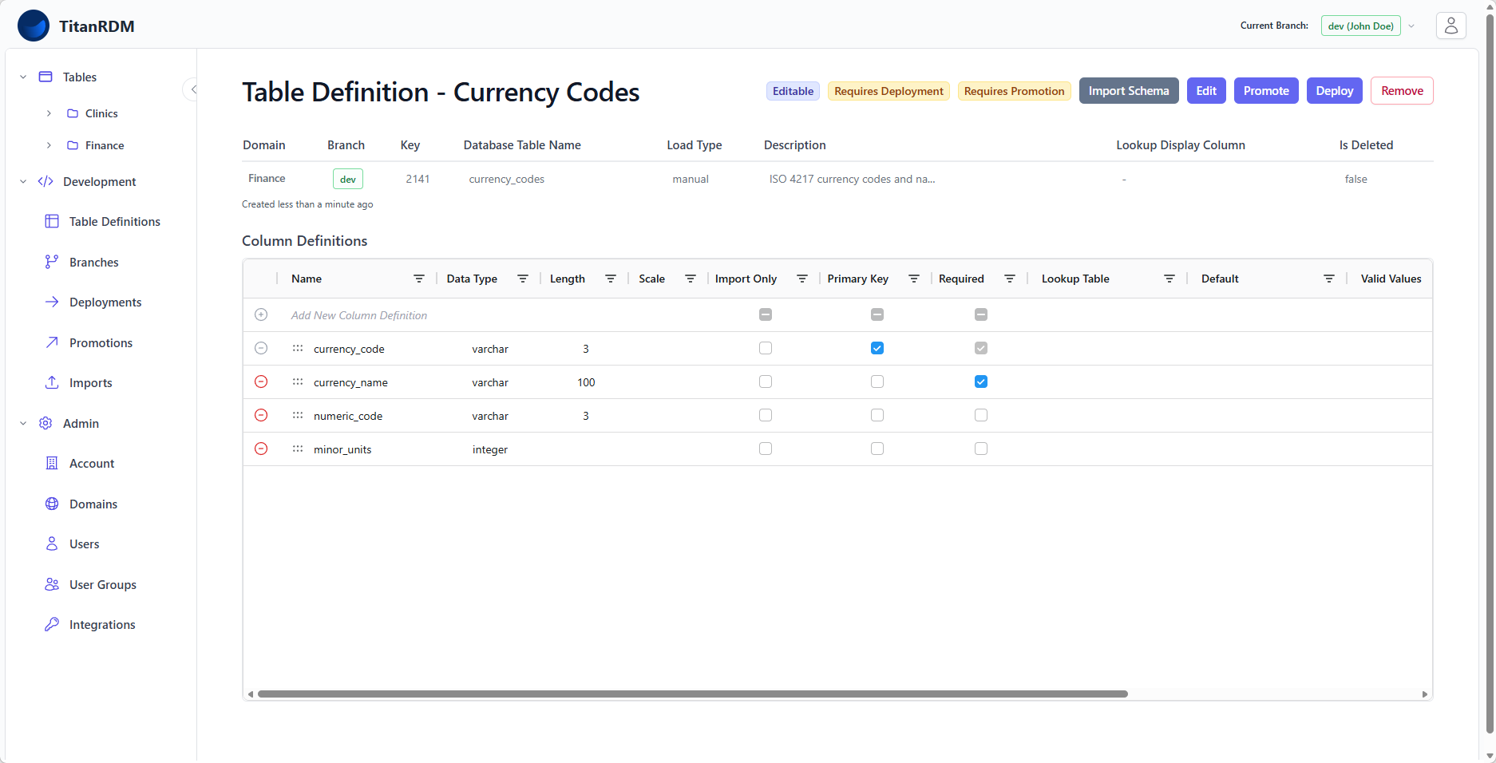Select the currency_codes database table name
Viewport: 1496px width, 763px height.
pos(506,179)
